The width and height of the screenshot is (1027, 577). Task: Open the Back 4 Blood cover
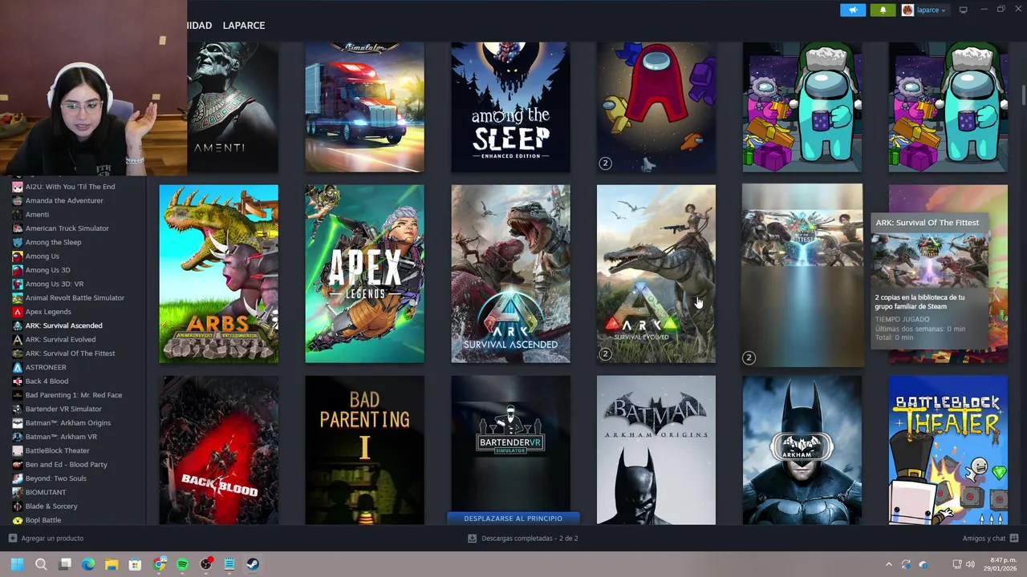(x=218, y=450)
